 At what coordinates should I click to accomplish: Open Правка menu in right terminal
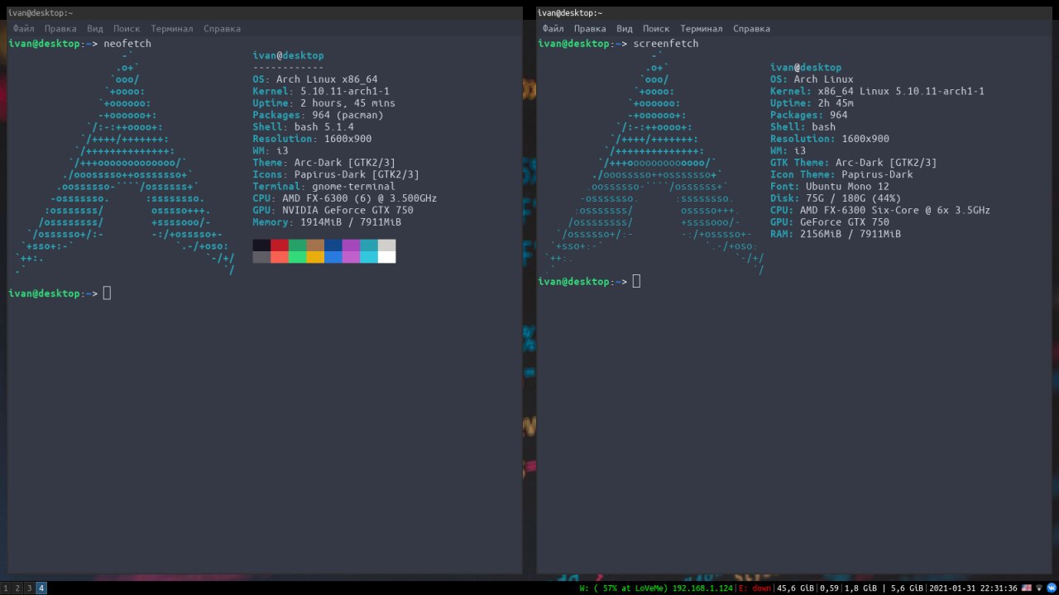point(591,28)
